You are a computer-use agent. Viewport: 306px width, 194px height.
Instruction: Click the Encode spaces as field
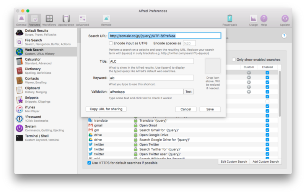click(189, 43)
